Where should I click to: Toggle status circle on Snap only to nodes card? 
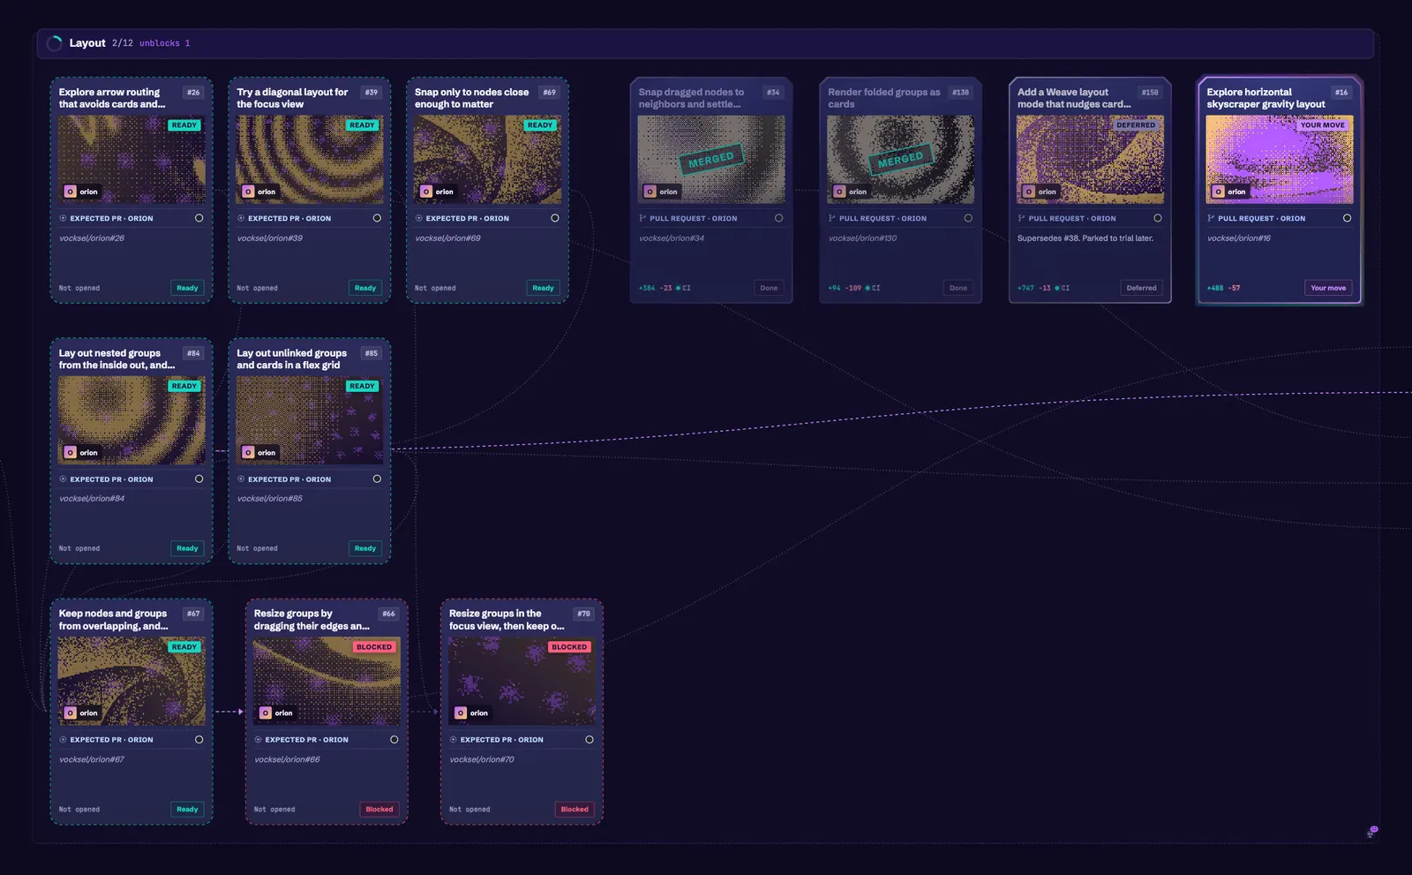(555, 218)
